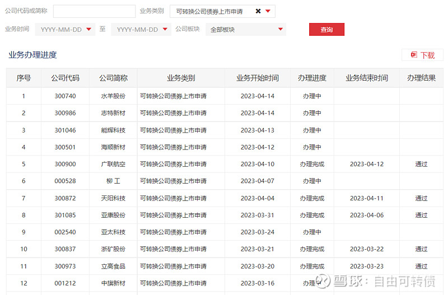
Task: Select company code 300973
Action: click(65, 266)
